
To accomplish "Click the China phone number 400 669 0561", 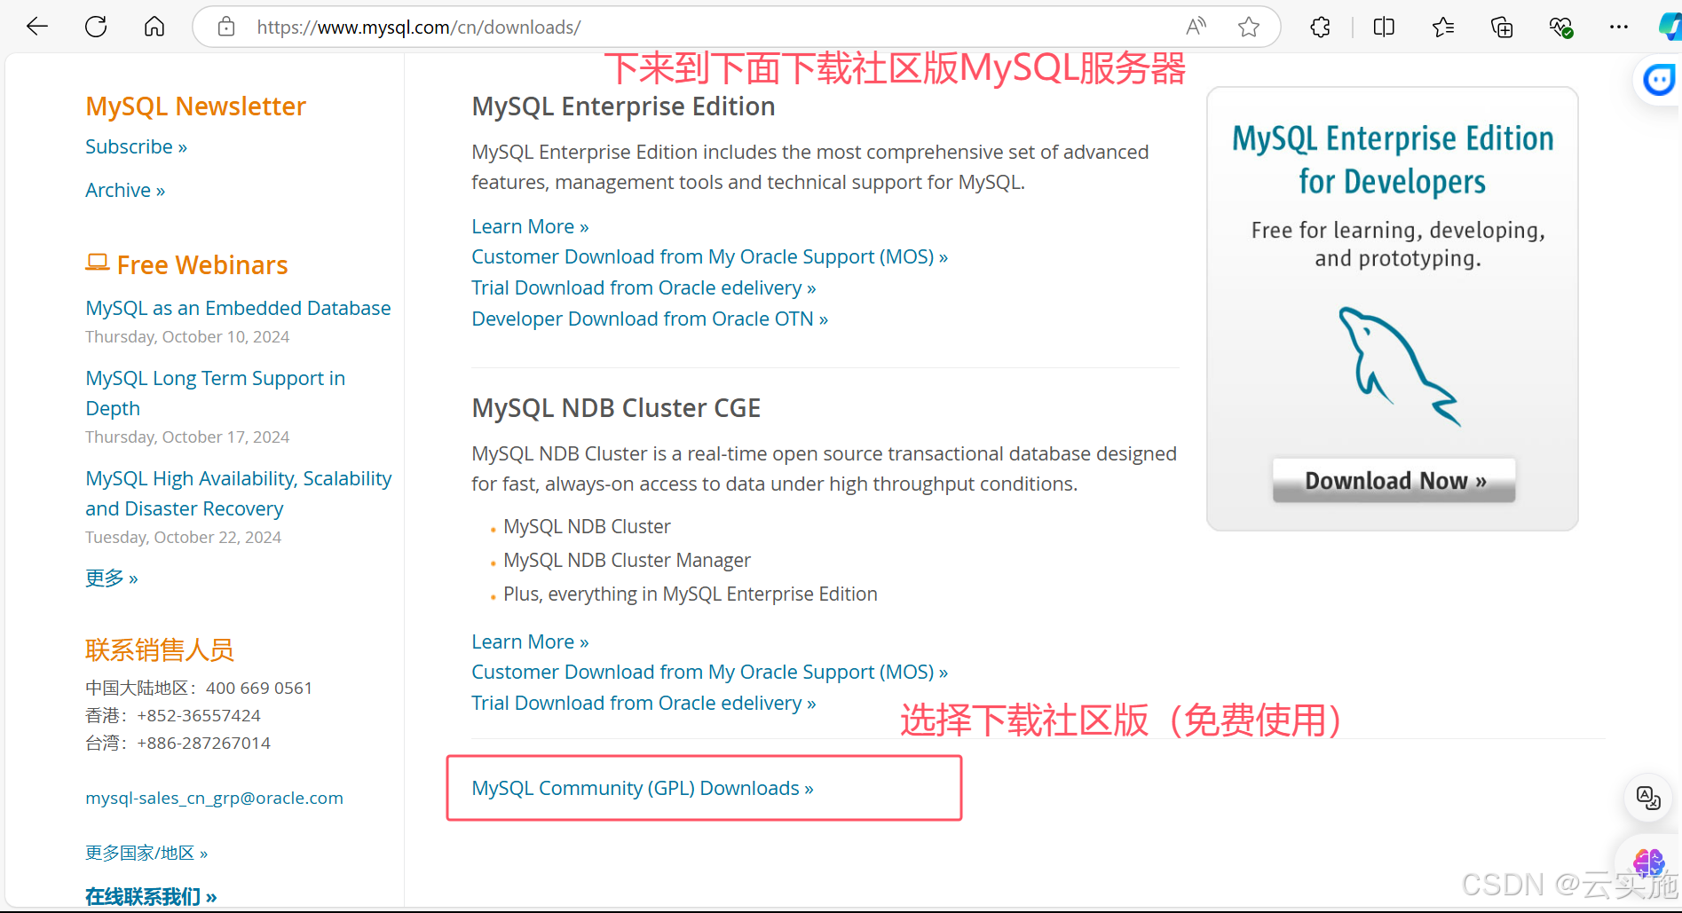I will click(259, 688).
